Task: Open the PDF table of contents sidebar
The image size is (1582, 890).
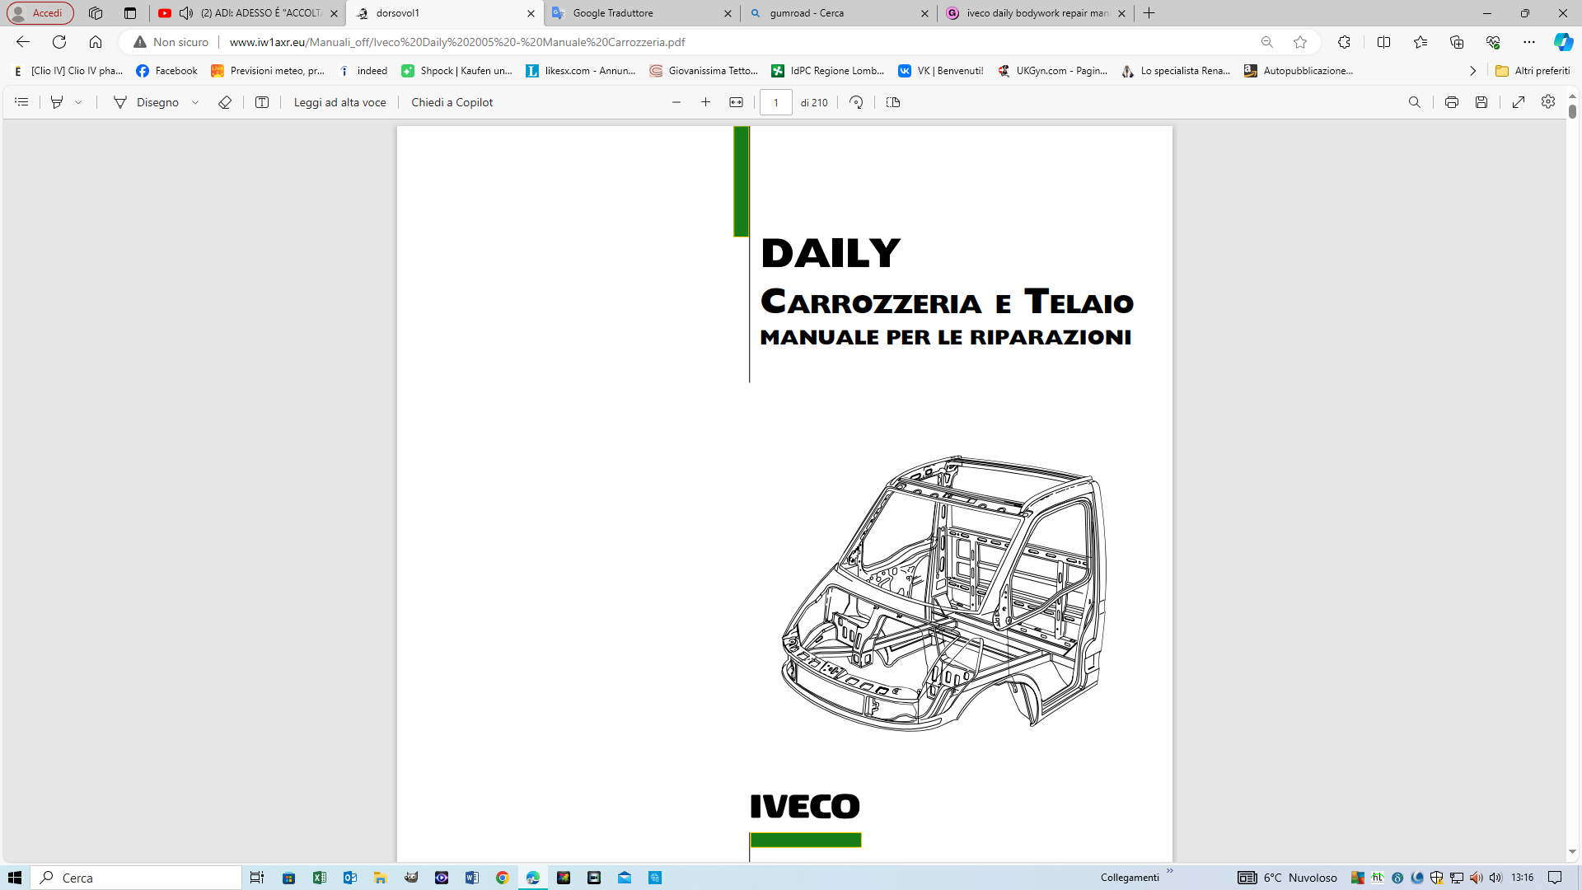Action: point(22,102)
